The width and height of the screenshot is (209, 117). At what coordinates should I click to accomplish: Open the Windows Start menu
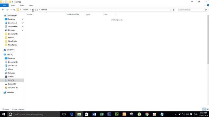coord(4,114)
